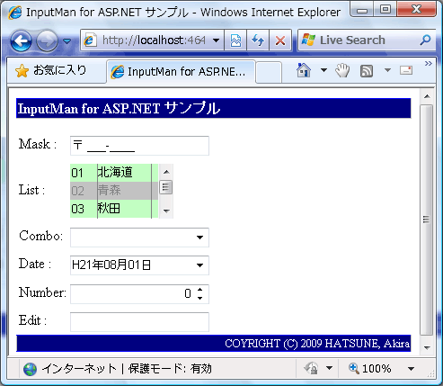The width and height of the screenshot is (443, 386).
Task: Click the search magnifier icon
Action: point(425,40)
